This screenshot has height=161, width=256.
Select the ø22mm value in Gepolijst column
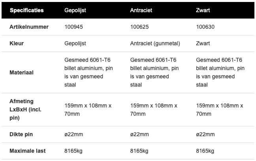point(73,135)
